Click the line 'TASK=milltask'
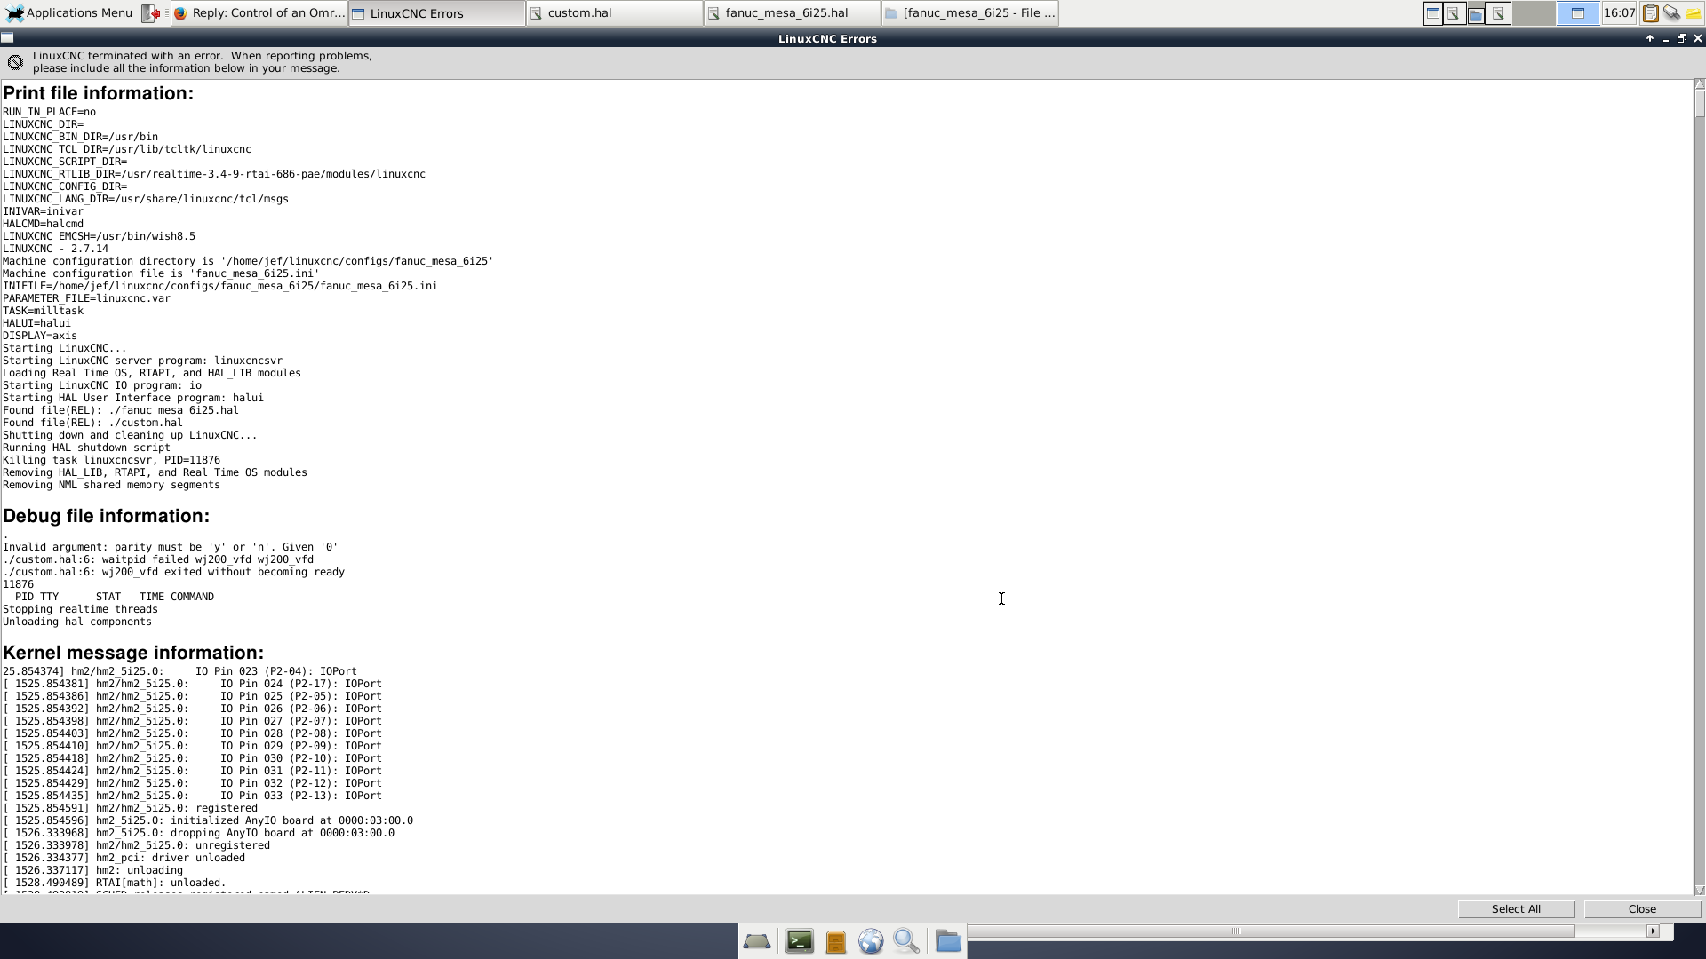This screenshot has width=1706, height=959. tap(43, 311)
